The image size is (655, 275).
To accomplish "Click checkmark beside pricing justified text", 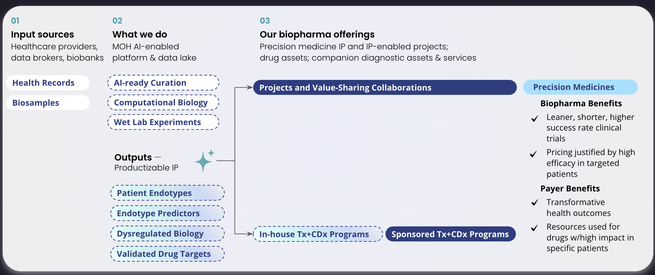I will [x=533, y=154].
